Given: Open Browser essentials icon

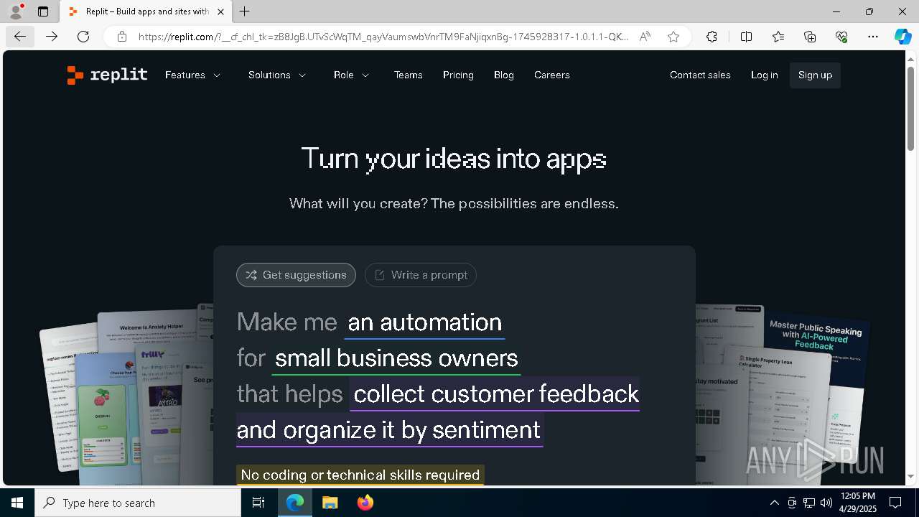Looking at the screenshot, I should click(x=841, y=37).
